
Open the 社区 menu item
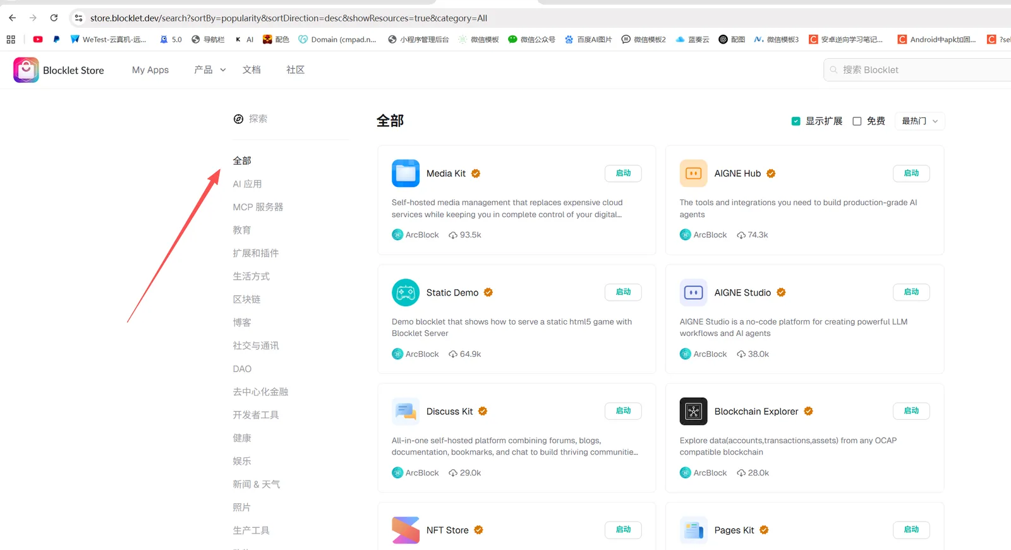(295, 70)
